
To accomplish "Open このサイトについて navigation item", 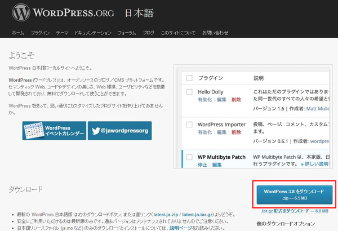I will click(178, 33).
